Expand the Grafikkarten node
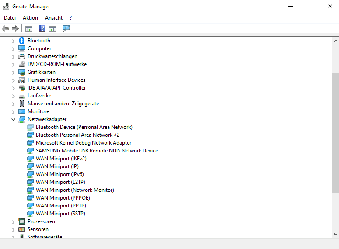Image resolution: width=339 pixels, height=249 pixels. tap(14, 73)
